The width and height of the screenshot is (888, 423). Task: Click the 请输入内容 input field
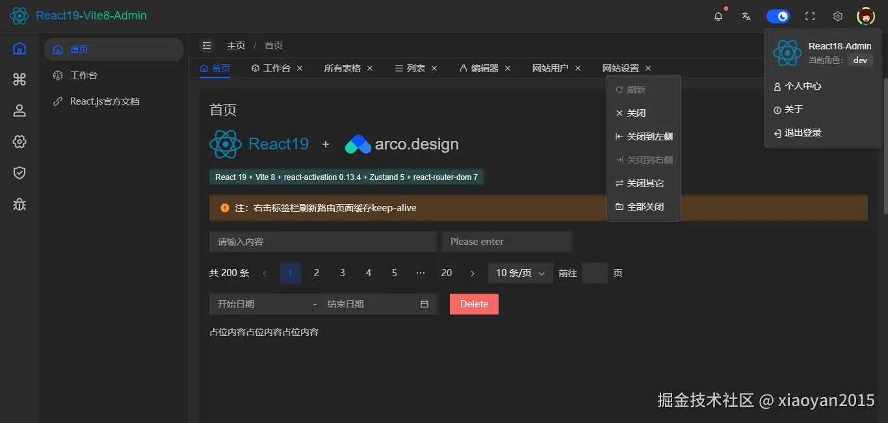(323, 242)
